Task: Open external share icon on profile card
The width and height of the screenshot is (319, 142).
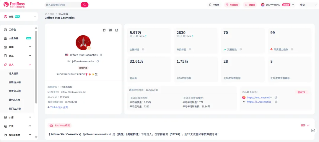Action: click(117, 30)
